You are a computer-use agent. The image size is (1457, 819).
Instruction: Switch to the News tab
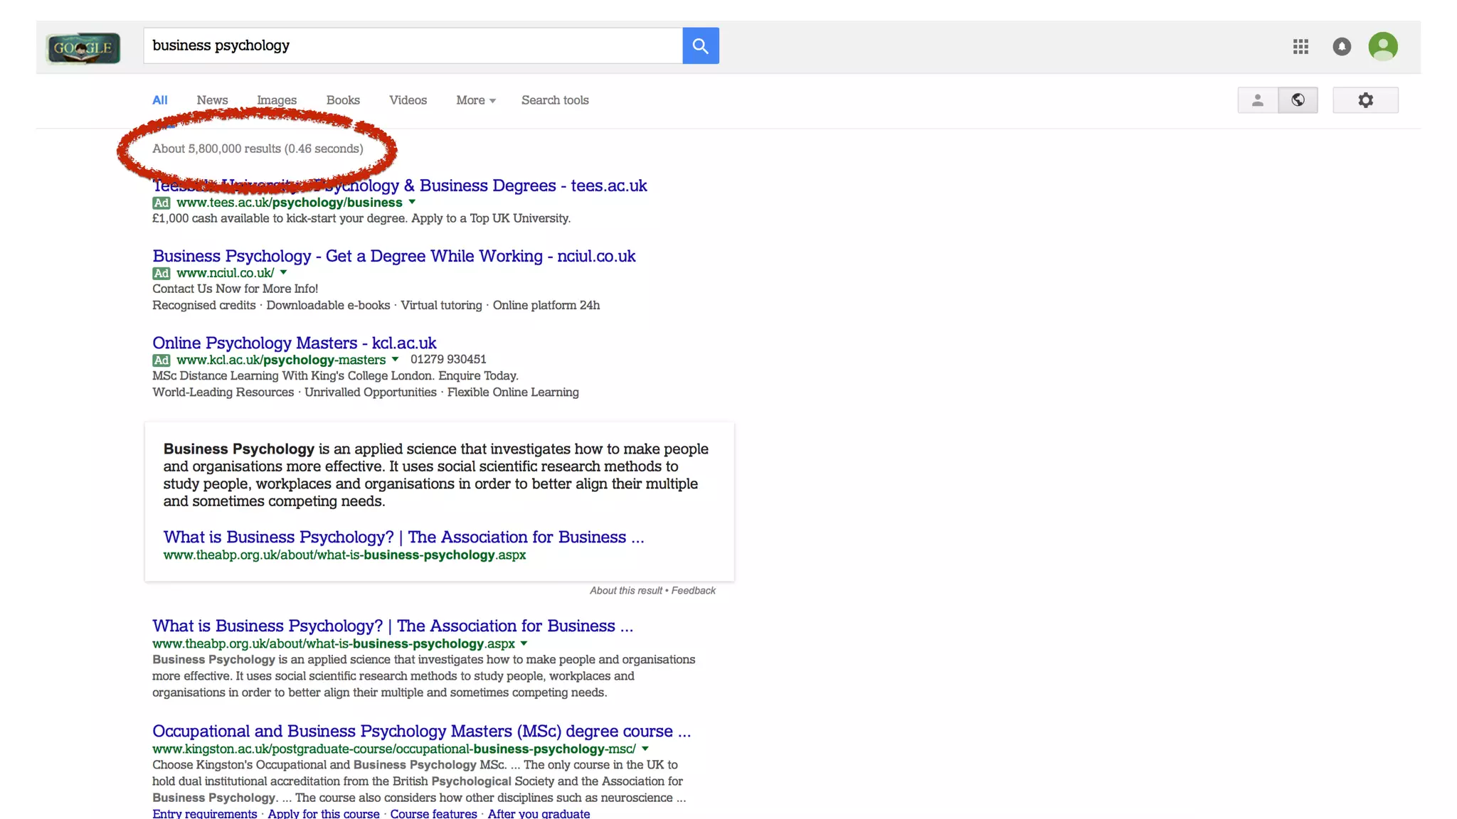[212, 100]
